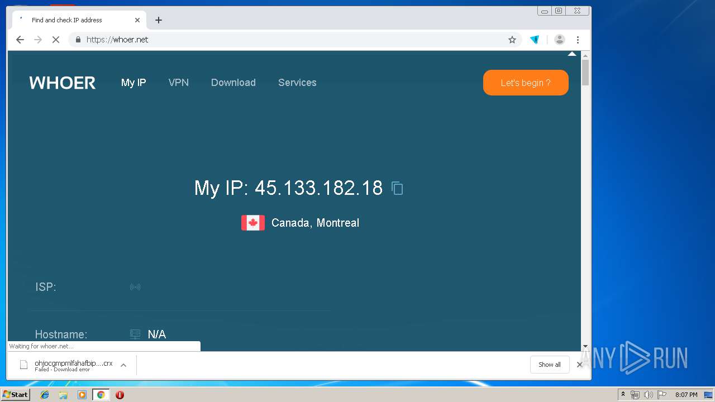Viewport: 715px width, 402px height.
Task: Click the failed ohjocgmpmlfahafbip crx download
Action: point(73,365)
